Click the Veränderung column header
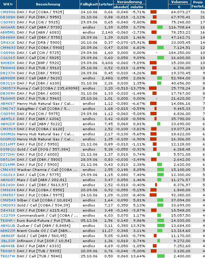Image resolution: width=205 pixels, height=258 pixels. [129, 2]
